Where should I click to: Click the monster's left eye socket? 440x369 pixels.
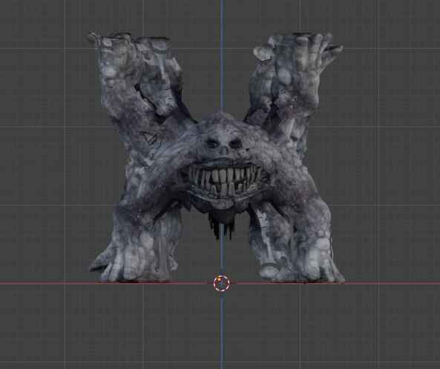[212, 144]
